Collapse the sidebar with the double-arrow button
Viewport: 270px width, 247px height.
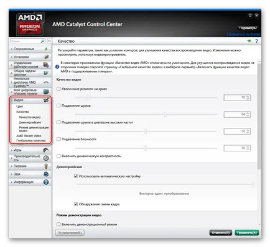click(49, 41)
